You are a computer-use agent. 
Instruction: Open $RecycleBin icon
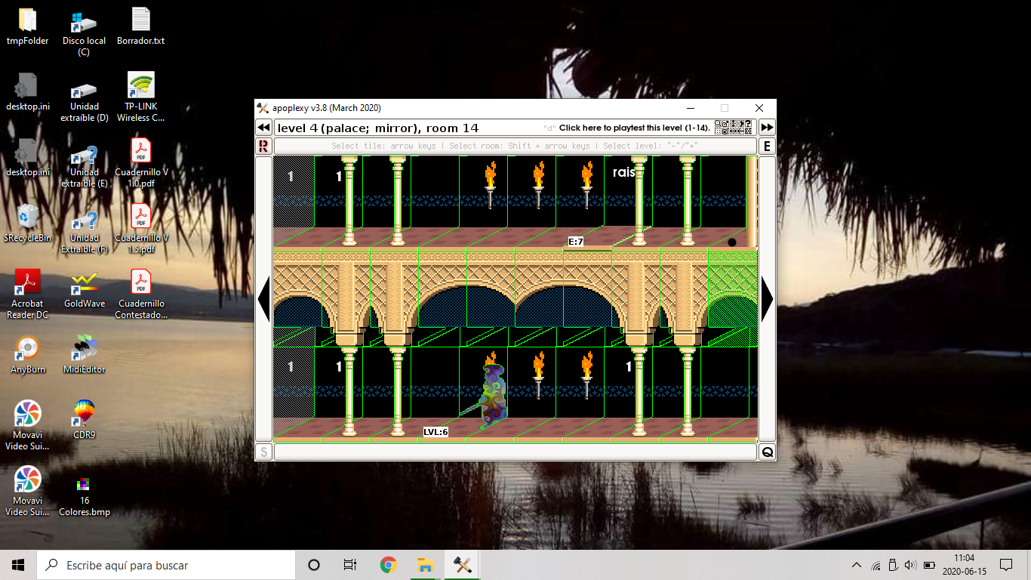pyautogui.click(x=27, y=224)
